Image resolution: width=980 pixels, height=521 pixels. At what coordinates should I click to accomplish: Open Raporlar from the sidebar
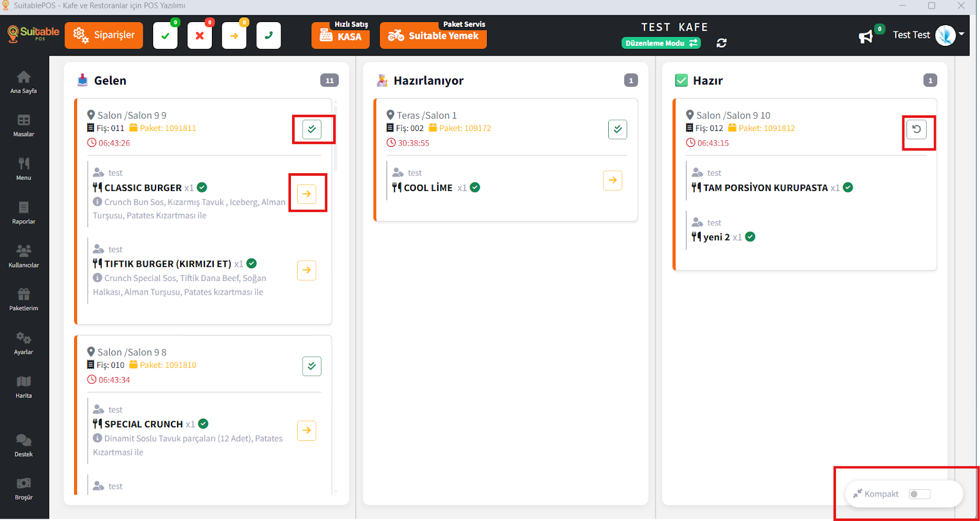(23, 212)
